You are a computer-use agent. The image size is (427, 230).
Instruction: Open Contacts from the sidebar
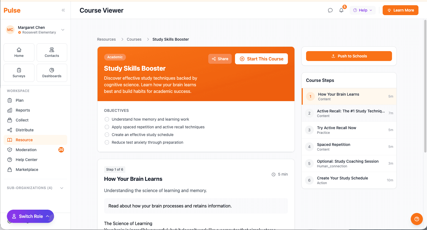coord(52,52)
